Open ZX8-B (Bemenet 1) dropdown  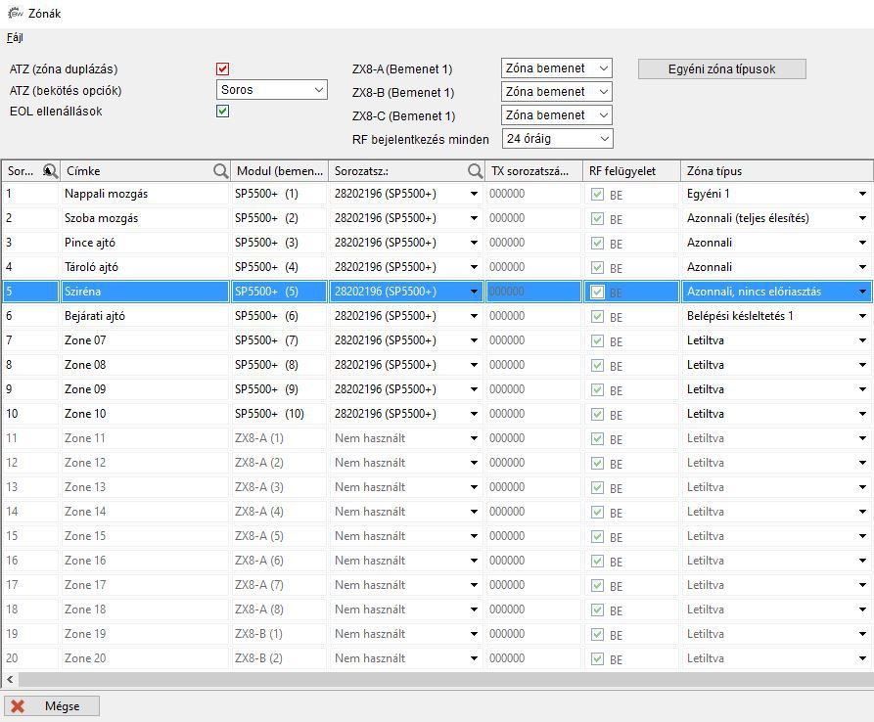pos(557,92)
